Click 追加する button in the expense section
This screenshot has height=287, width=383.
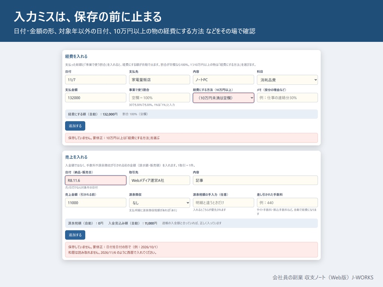point(75,126)
